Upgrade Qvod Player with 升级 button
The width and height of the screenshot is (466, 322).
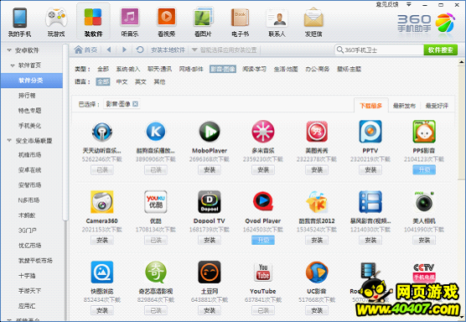[x=263, y=240]
